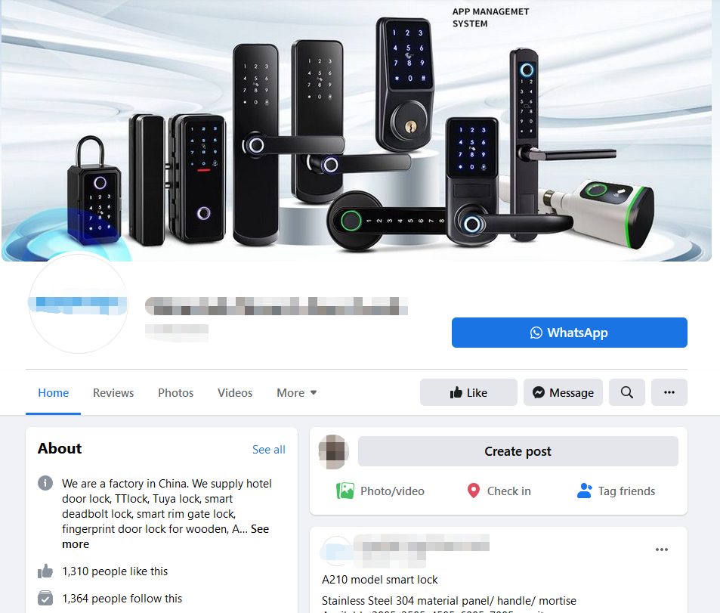Click the search magnifier icon button
Image resolution: width=720 pixels, height=613 pixels.
(627, 392)
